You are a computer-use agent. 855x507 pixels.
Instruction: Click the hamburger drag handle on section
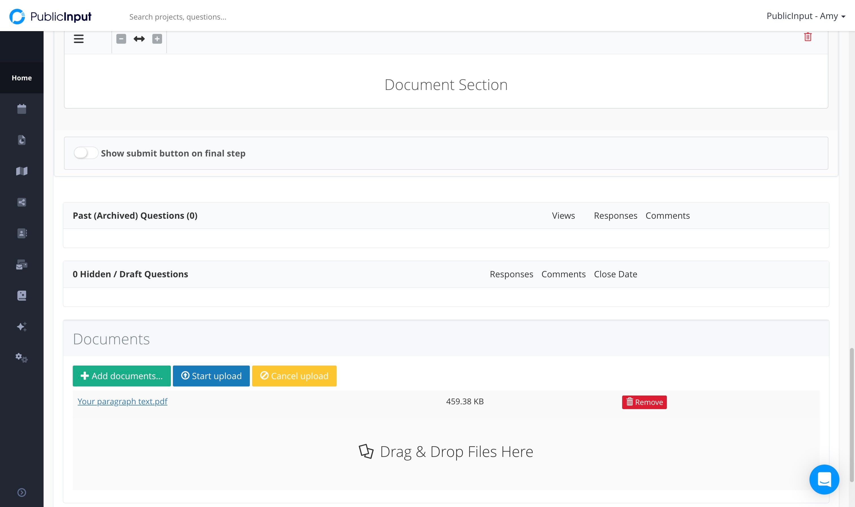pyautogui.click(x=79, y=38)
